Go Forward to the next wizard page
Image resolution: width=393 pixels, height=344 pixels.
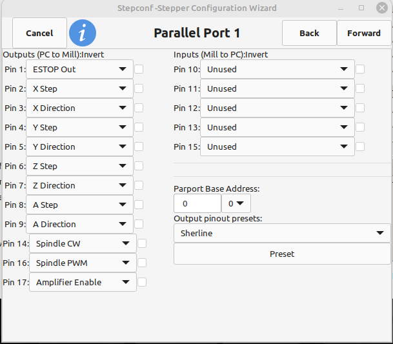coord(364,33)
